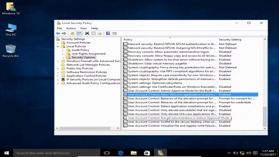Launch Microsoft Edge from the taskbar
Viewport: 279px width, 157px height.
(x=120, y=153)
